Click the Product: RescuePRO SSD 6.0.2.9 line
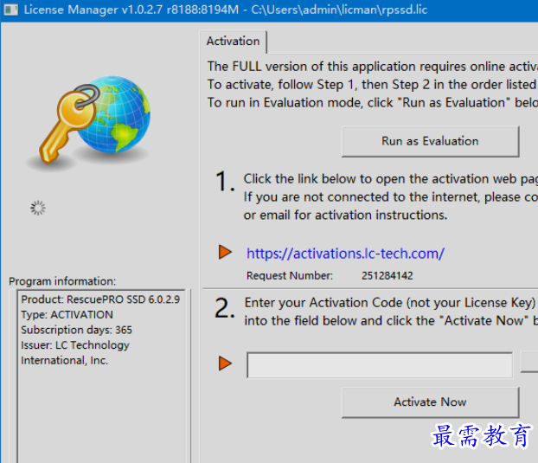Screen dimensions: 538x463 click(100, 299)
